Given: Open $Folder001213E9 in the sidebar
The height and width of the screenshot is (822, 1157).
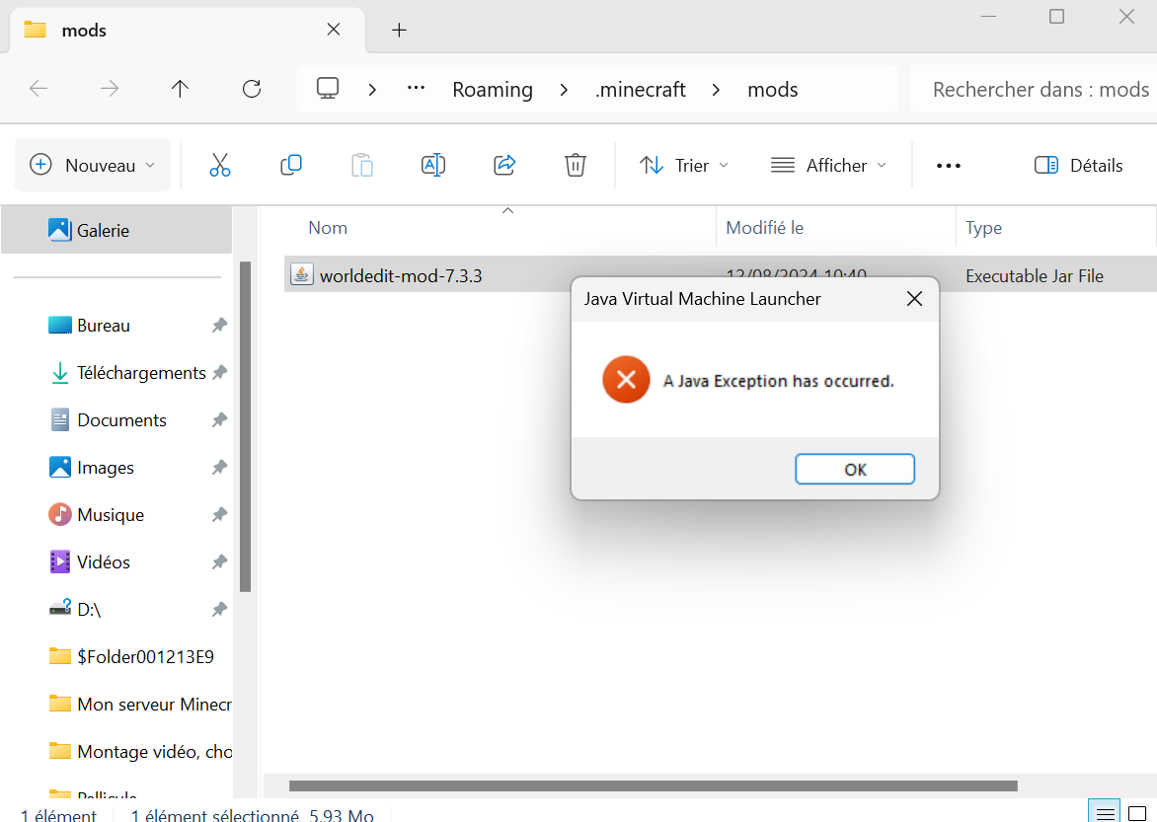Looking at the screenshot, I should click(x=145, y=656).
